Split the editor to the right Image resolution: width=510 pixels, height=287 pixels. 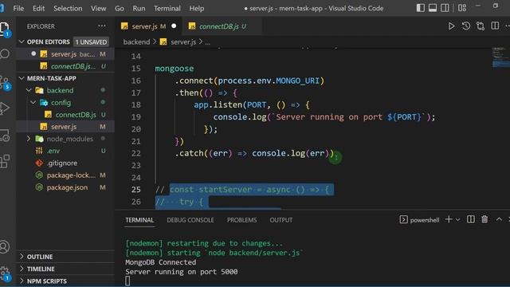(495, 26)
